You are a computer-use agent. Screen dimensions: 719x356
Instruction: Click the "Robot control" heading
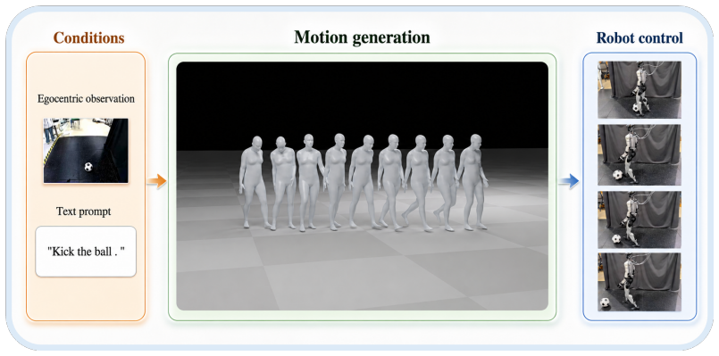pos(640,38)
